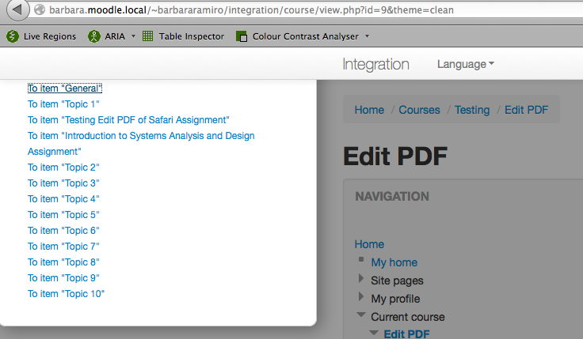Click the My profile tree label
This screenshot has width=583, height=339.
coord(395,299)
